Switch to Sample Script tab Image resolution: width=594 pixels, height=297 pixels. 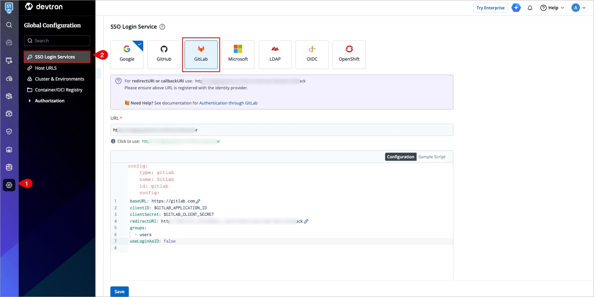(x=432, y=157)
